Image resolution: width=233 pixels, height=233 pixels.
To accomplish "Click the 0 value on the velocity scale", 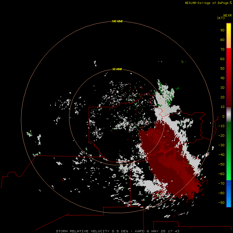I will point(223,116).
